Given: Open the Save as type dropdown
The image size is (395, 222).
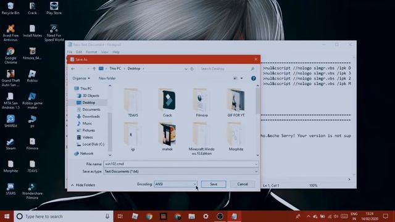Looking at the screenshot, I should [x=181, y=171].
